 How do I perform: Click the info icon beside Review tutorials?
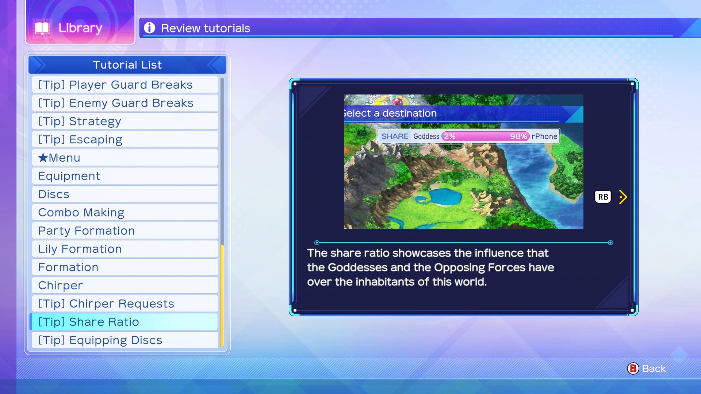(x=149, y=28)
